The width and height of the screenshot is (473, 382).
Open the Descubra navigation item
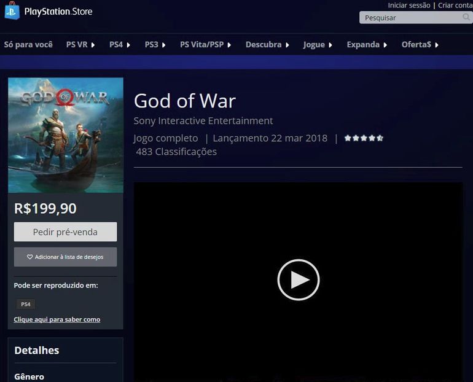click(x=264, y=45)
